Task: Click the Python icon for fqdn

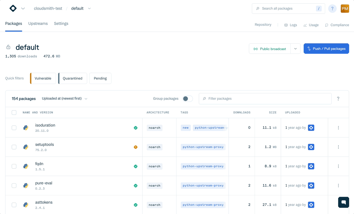Action: point(26,166)
